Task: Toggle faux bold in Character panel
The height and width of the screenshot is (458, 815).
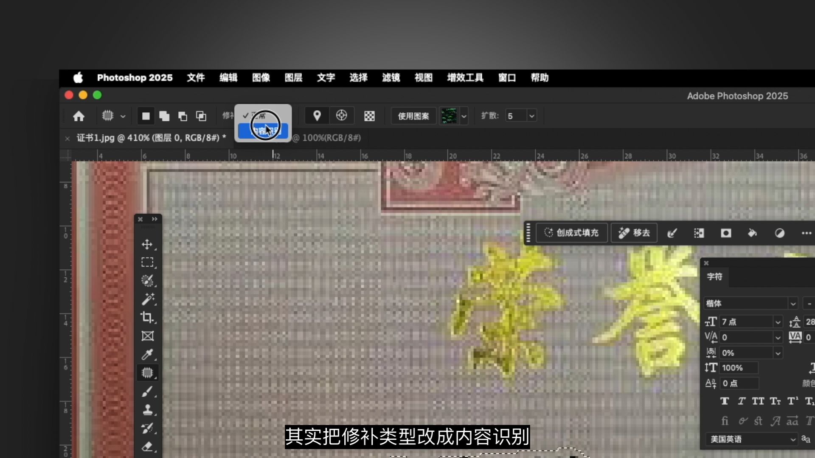Action: point(725,401)
